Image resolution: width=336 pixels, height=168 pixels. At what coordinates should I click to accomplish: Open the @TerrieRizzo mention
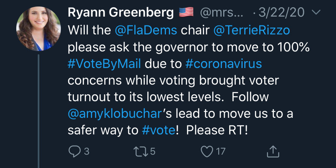point(252,30)
